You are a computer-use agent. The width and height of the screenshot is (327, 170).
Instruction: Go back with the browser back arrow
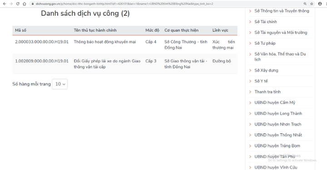(x=5, y=4)
